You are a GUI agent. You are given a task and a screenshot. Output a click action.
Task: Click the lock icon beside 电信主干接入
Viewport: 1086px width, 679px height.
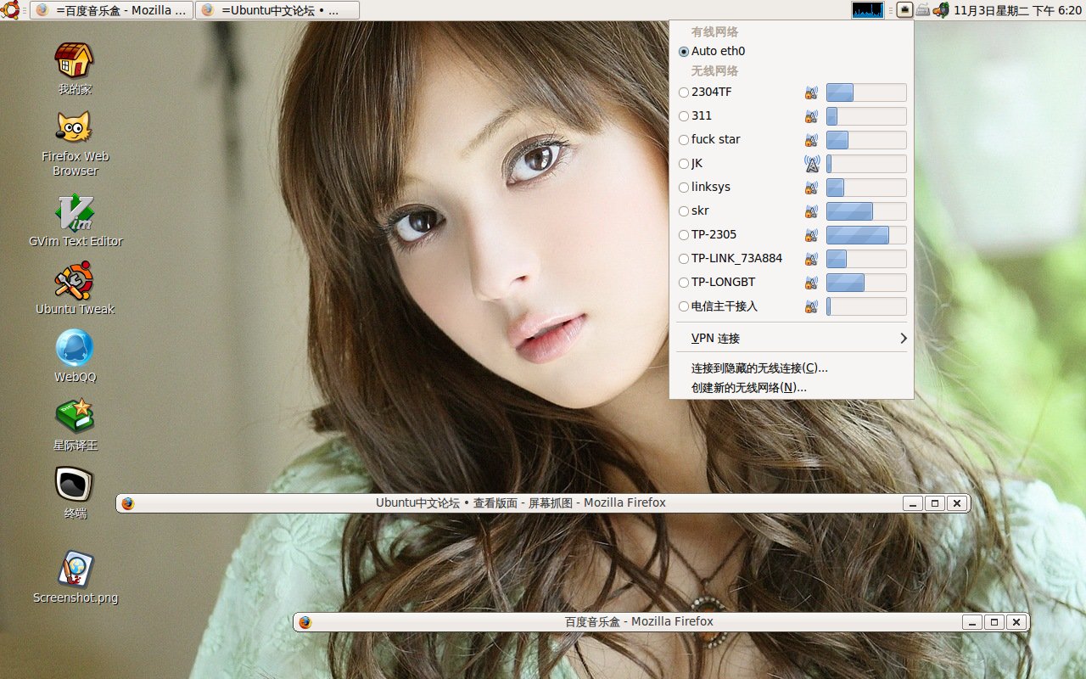point(812,306)
